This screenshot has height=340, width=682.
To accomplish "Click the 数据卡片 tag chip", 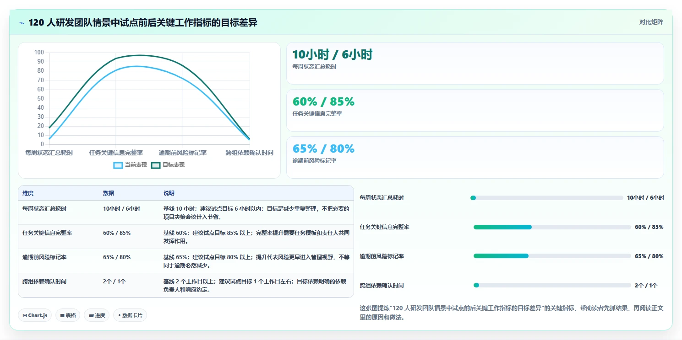I will coord(130,315).
